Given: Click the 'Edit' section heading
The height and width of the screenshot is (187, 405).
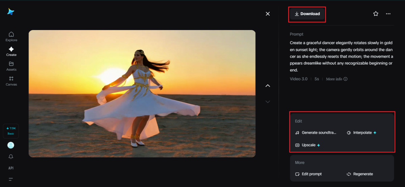Looking at the screenshot, I should tap(299, 121).
